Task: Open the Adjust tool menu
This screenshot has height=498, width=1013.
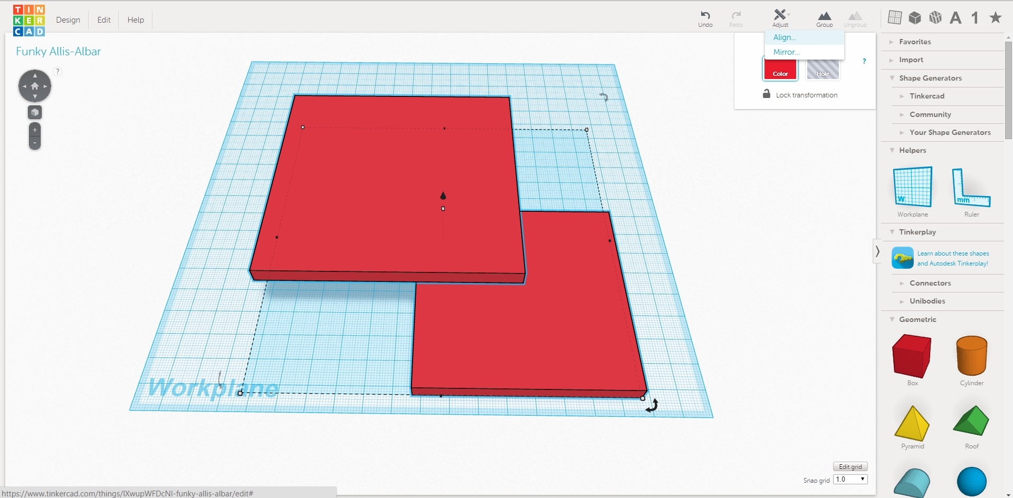Action: pos(780,18)
